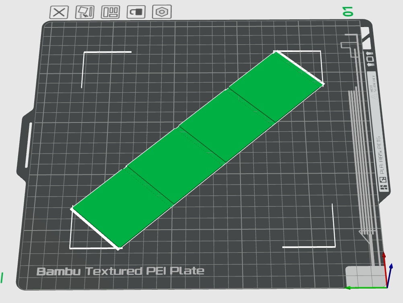This screenshot has height=303, width=403.
Task: Click the green plate number 01
Action: (x=348, y=12)
